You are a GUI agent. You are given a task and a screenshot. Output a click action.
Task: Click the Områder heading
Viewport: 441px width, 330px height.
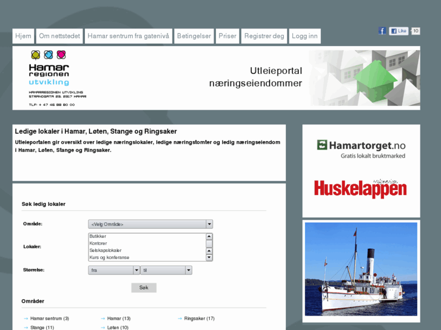[x=33, y=301]
